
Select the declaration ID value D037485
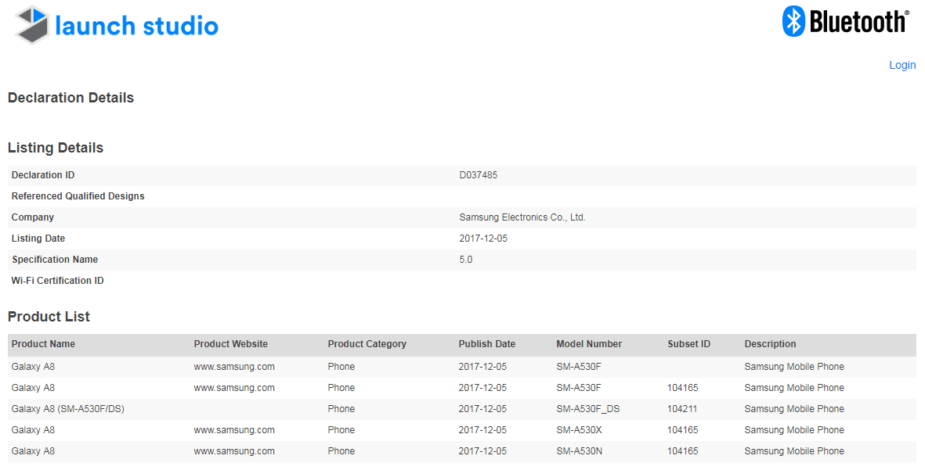click(x=479, y=175)
